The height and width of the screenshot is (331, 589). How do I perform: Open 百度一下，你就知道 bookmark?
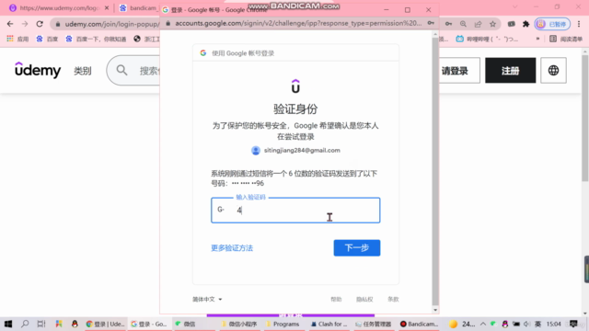tap(96, 39)
